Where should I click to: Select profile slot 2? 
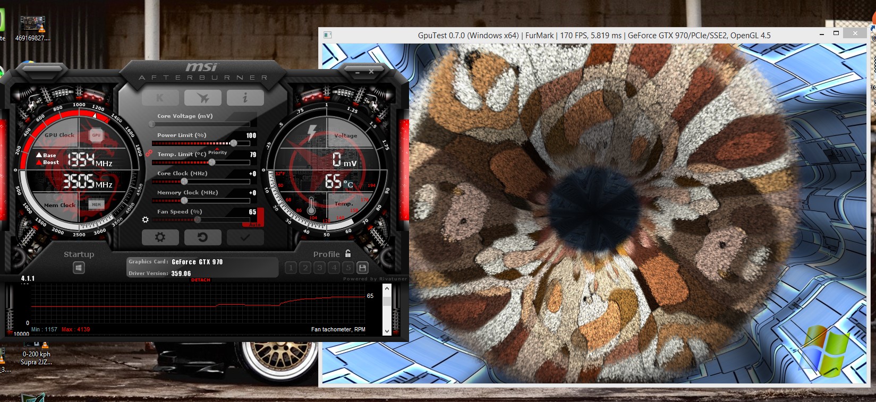point(305,268)
